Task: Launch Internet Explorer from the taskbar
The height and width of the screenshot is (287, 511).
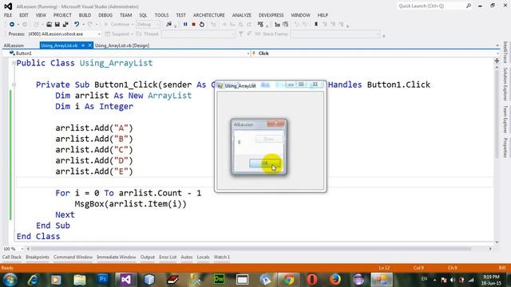Action: click(34, 280)
